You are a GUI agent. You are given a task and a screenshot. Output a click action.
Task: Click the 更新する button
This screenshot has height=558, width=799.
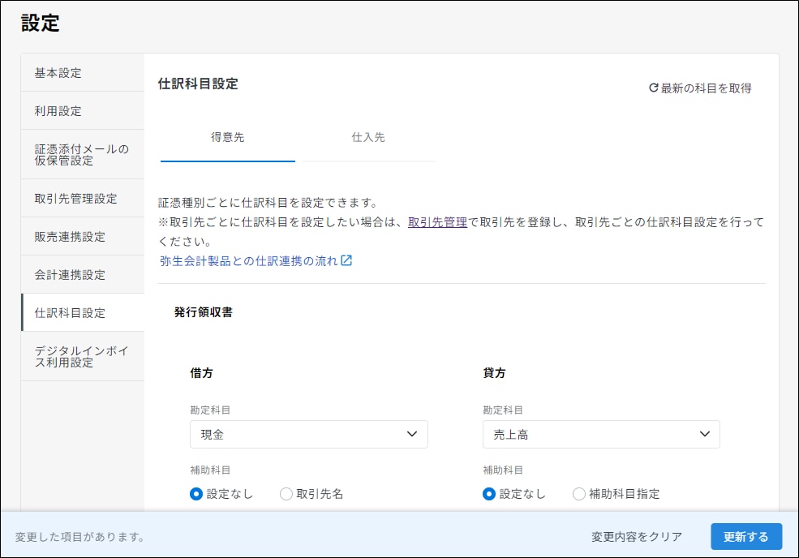coord(746,536)
